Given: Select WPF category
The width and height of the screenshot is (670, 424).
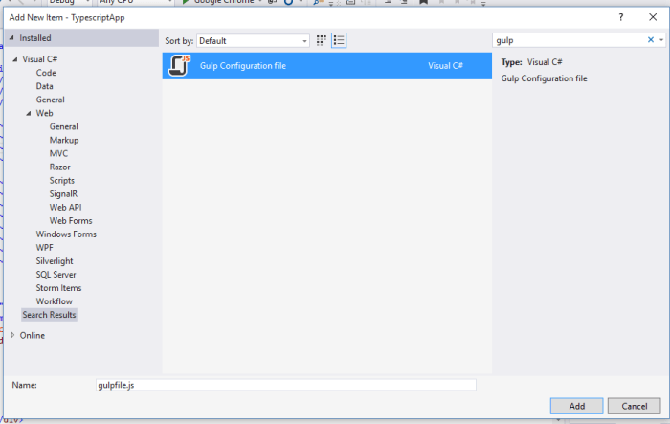Looking at the screenshot, I should pos(44,248).
